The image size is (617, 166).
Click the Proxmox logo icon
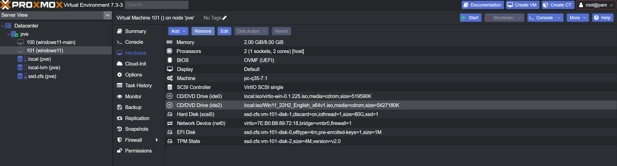tap(6, 5)
